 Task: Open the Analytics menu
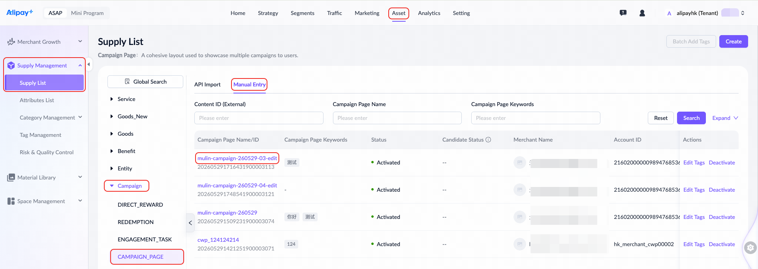pos(429,13)
